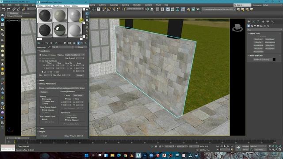Screen dimensions: 283x159
Task: Click the View Image button
Action: (x=78, y=95)
